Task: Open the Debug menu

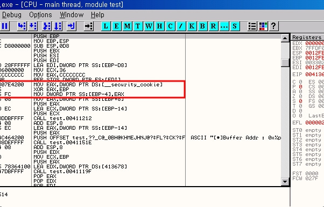Action: [12, 15]
